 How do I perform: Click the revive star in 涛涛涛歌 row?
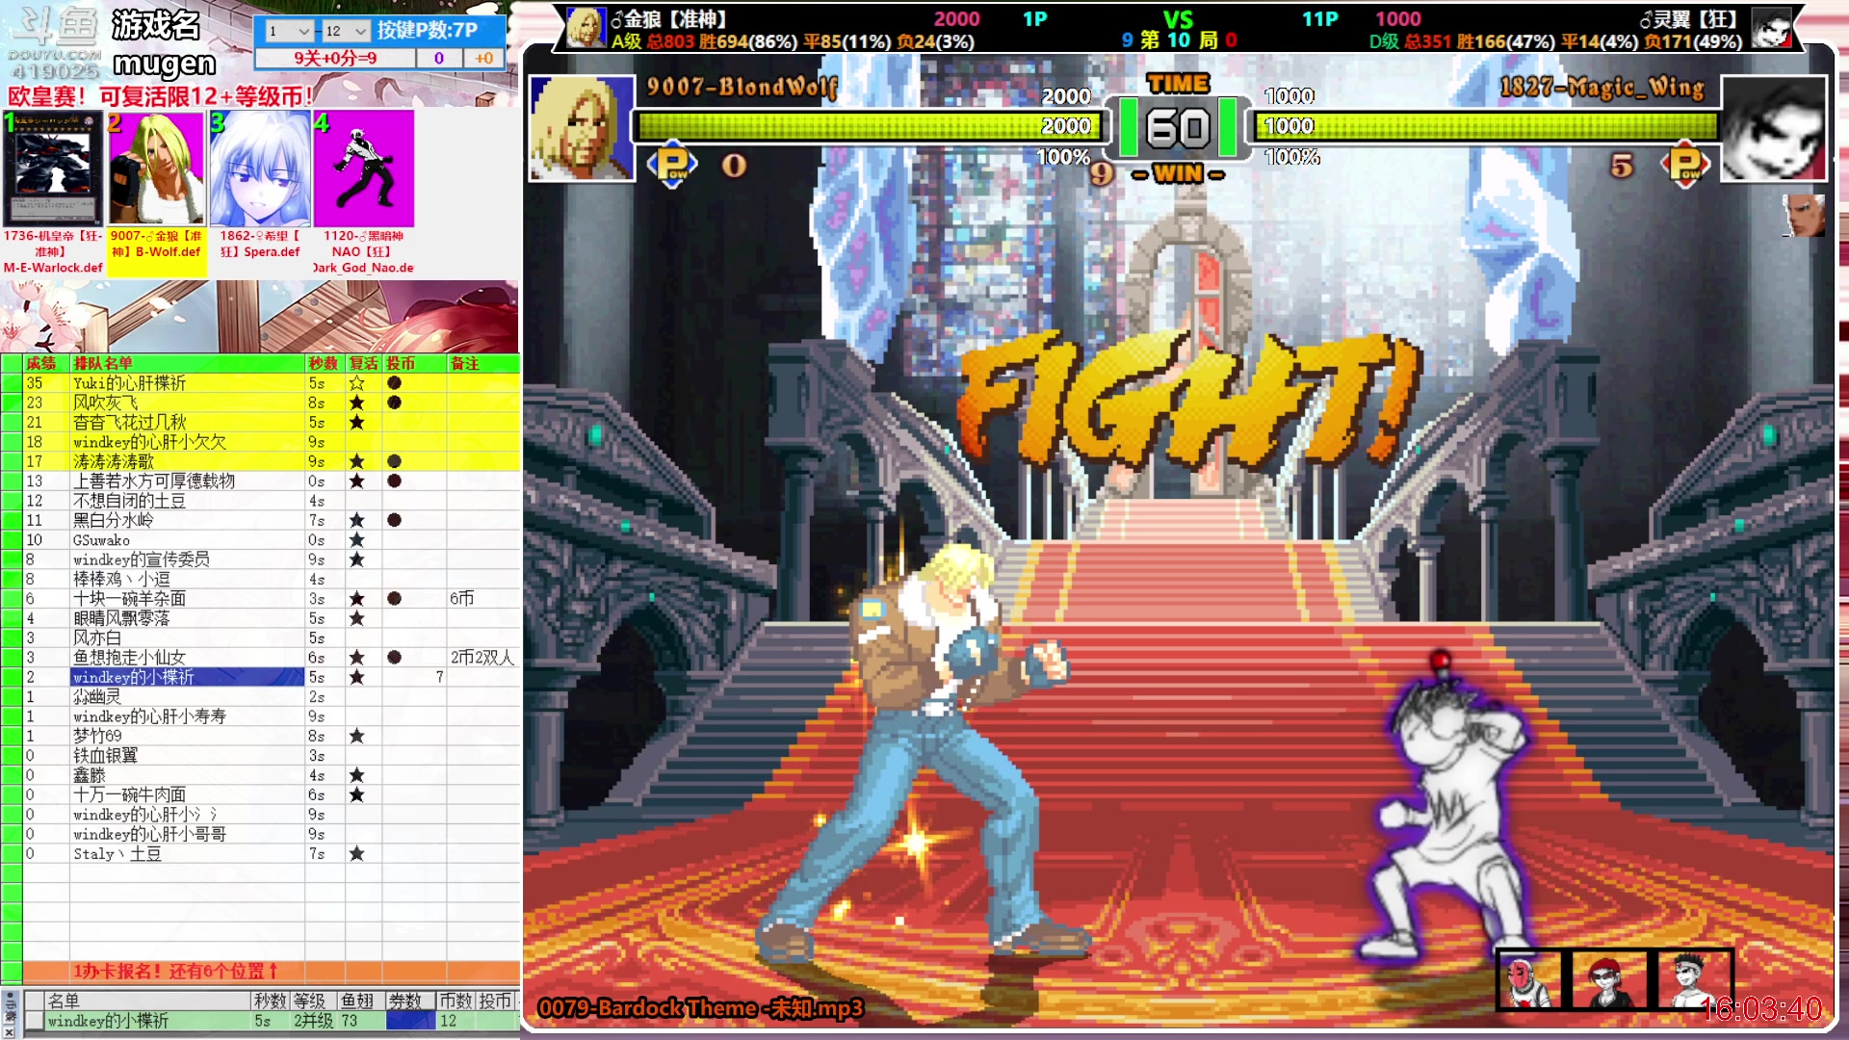click(356, 461)
